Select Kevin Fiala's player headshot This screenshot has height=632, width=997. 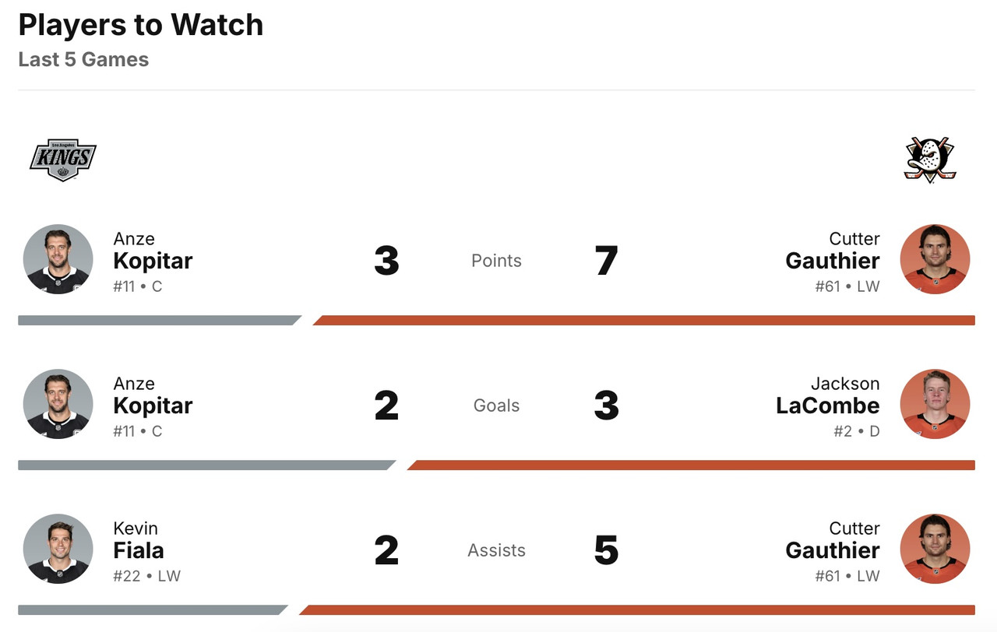pos(58,549)
